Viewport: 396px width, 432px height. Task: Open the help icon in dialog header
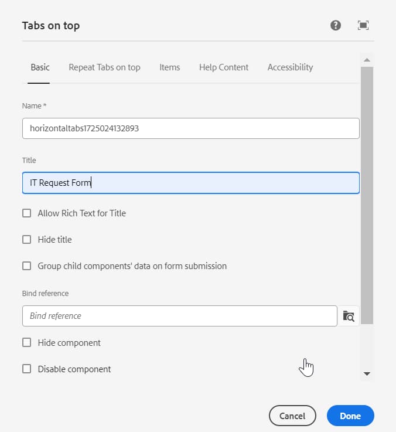336,25
